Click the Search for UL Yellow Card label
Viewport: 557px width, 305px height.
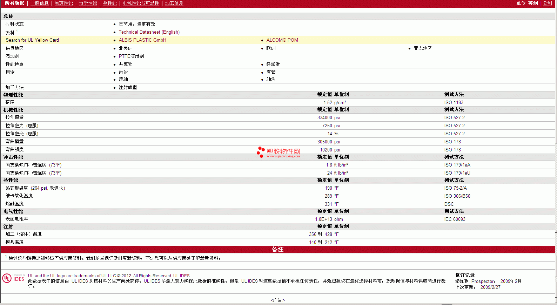[32, 40]
